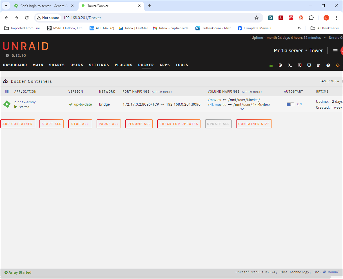Click the Pause All button
This screenshot has width=343, height=279.
coord(109,124)
